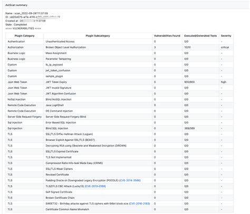Select the SWEET32 Birthday attacks text
The image size is (250, 214).
tap(87, 203)
